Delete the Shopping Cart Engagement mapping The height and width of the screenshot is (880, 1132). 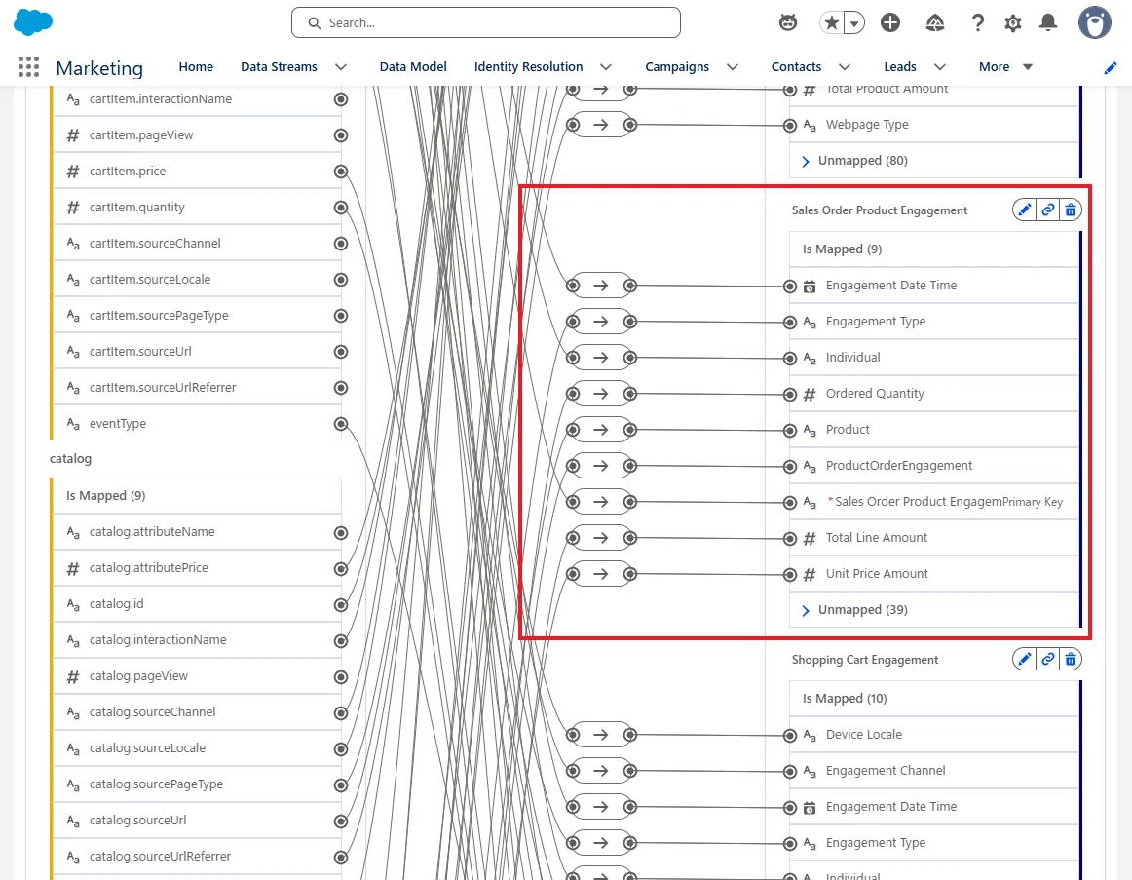[x=1071, y=659]
